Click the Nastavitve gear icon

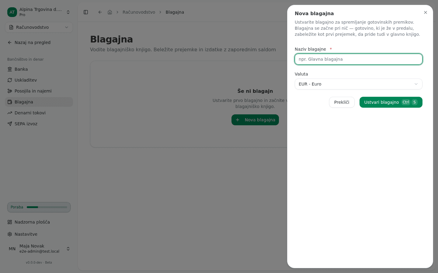click(10, 234)
